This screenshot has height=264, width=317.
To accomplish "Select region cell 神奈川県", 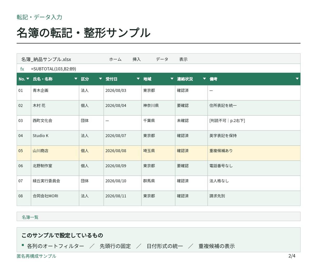I will 158,108.
